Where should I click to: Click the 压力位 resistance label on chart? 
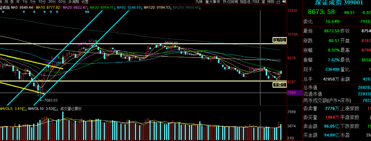click(279, 40)
